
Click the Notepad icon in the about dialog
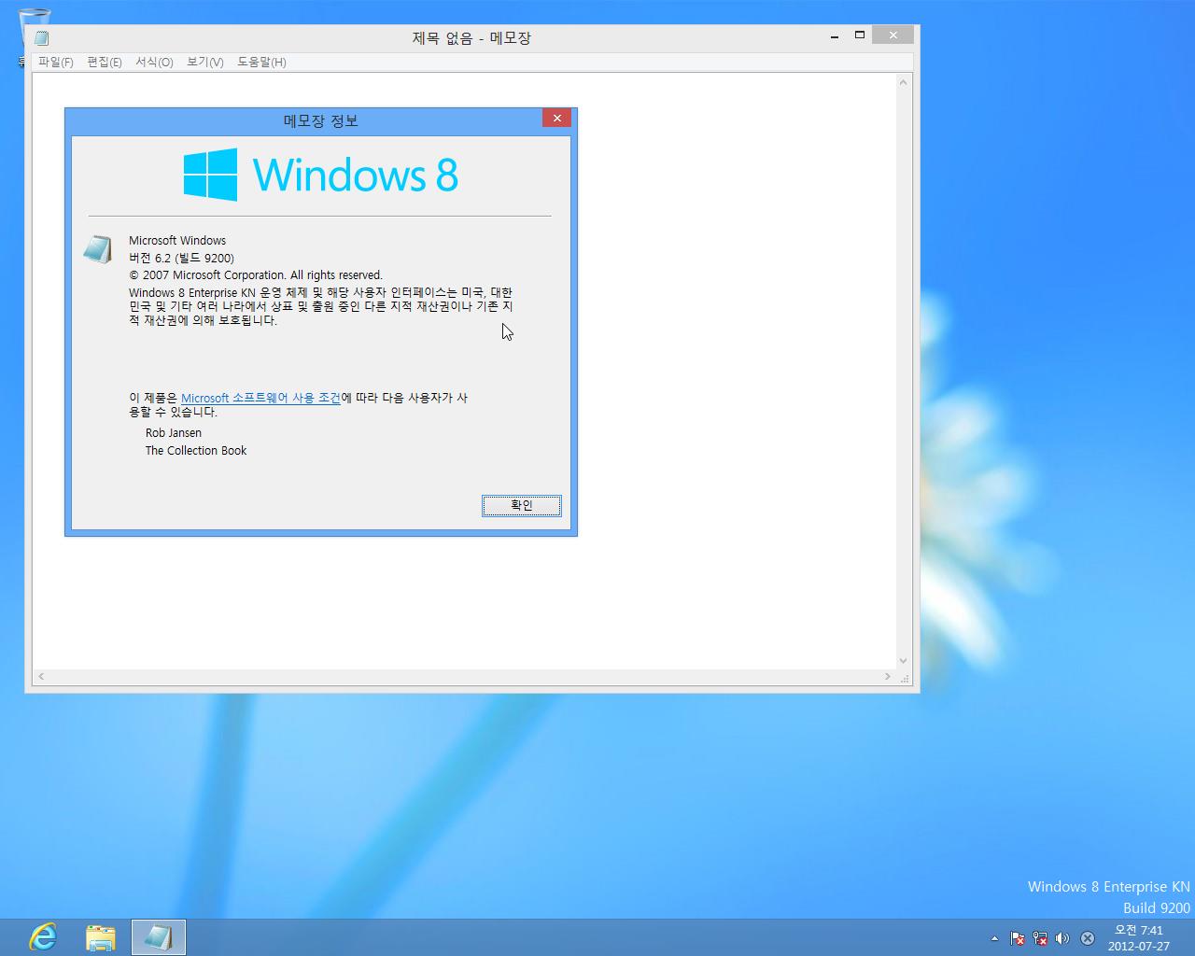coord(97,249)
